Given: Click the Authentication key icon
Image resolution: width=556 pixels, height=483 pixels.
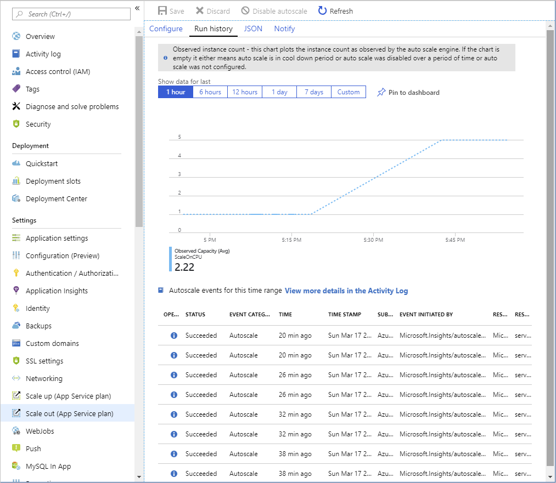Looking at the screenshot, I should (16, 272).
